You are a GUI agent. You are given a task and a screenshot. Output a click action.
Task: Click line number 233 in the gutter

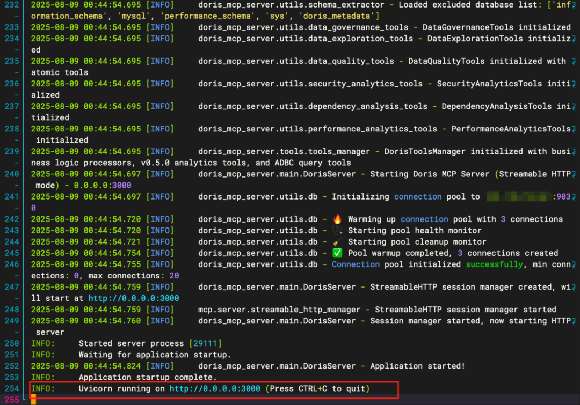pyautogui.click(x=12, y=27)
